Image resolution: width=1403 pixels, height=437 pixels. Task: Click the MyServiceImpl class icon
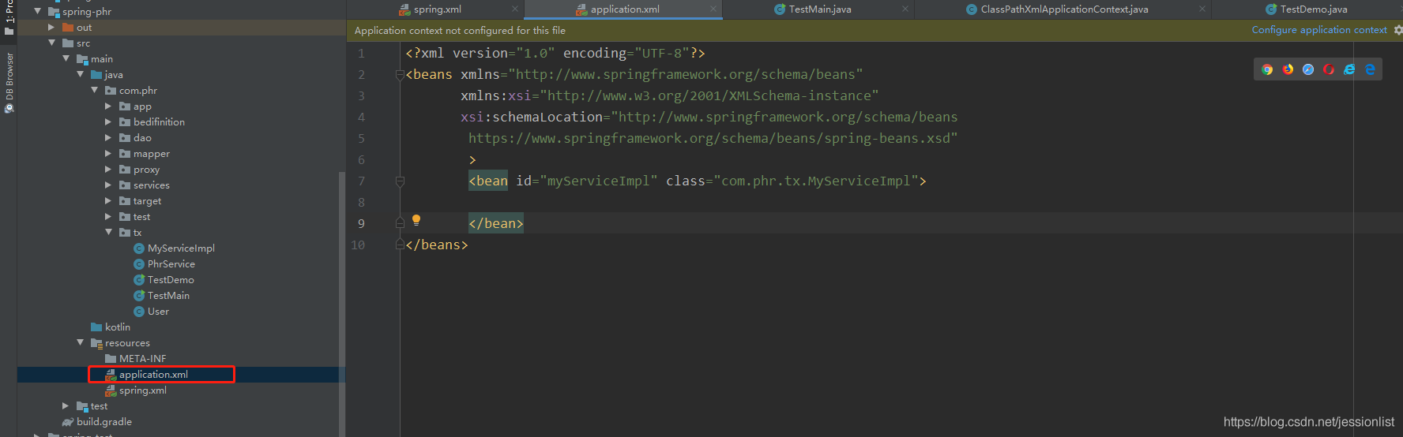click(x=139, y=248)
